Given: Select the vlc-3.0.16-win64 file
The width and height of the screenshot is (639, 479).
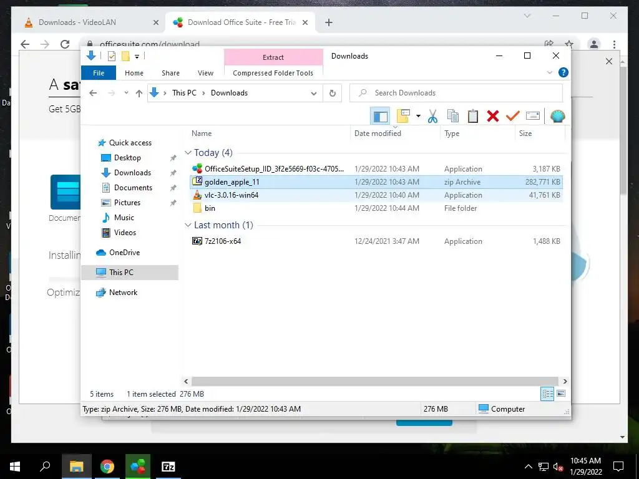Looking at the screenshot, I should [376, 195].
